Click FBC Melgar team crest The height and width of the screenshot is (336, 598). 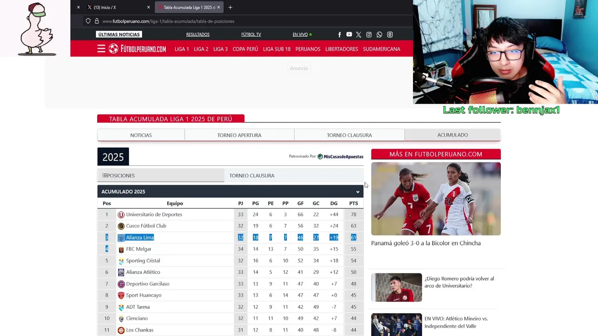point(121,249)
